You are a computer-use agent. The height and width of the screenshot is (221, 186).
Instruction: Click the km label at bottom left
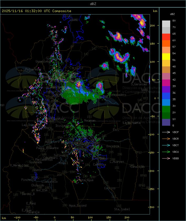tap(4, 218)
